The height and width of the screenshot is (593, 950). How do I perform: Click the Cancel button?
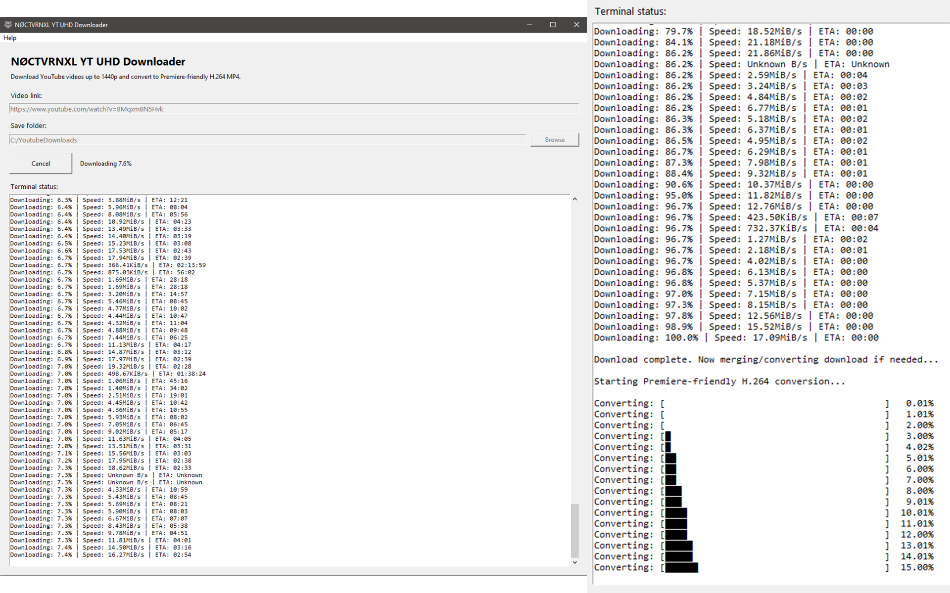[x=41, y=164]
